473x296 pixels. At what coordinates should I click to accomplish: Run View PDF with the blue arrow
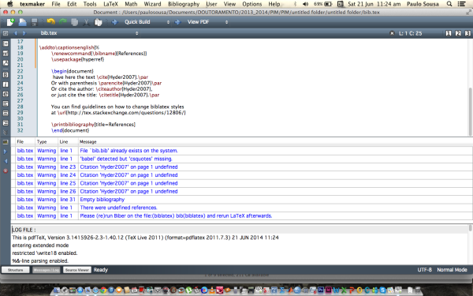pos(177,22)
